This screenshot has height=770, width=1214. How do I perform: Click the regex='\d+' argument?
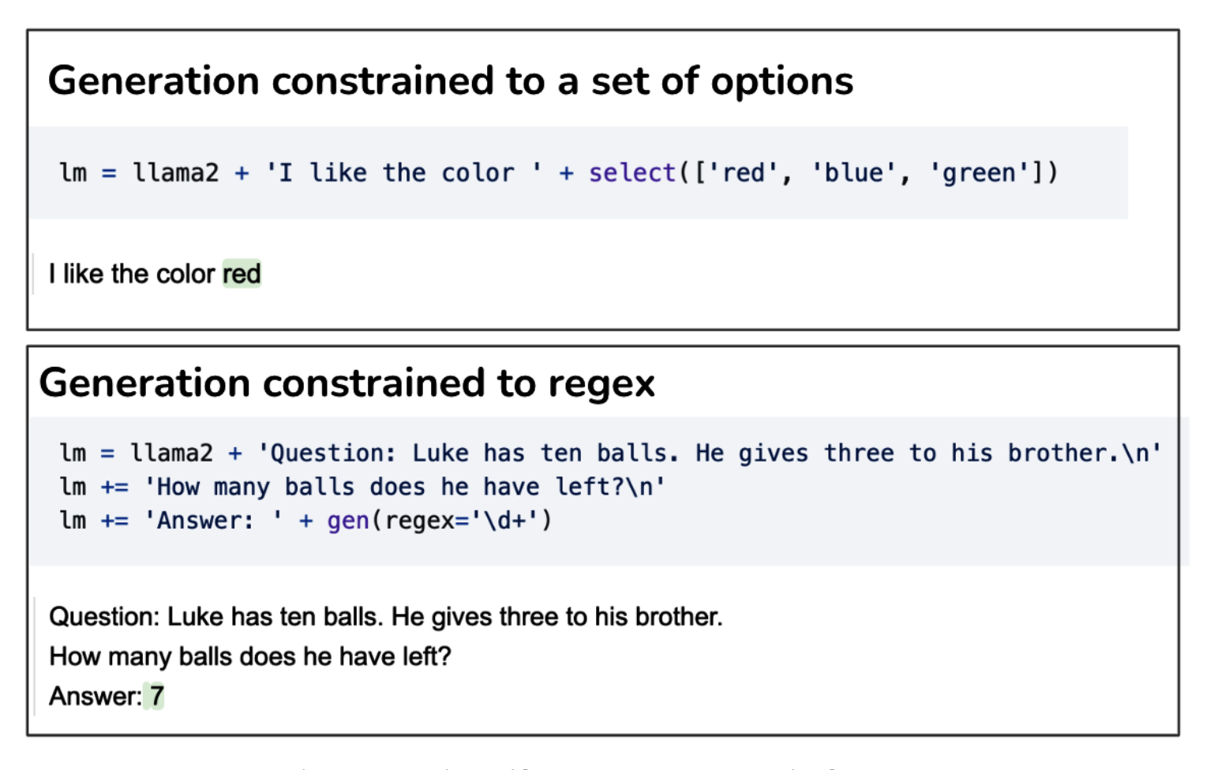tap(461, 521)
